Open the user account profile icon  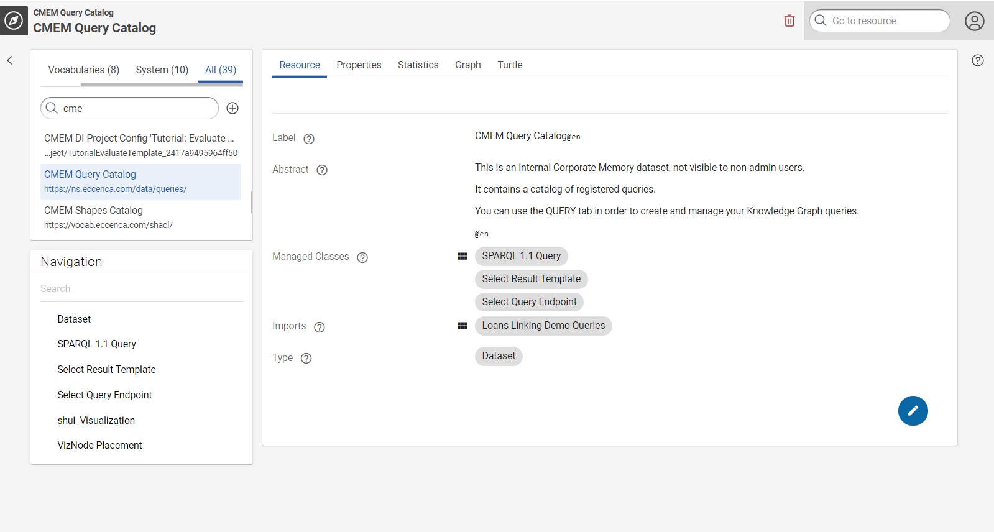pyautogui.click(x=974, y=21)
